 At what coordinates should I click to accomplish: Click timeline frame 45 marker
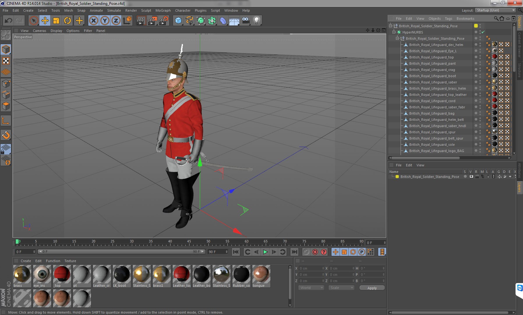(x=189, y=242)
